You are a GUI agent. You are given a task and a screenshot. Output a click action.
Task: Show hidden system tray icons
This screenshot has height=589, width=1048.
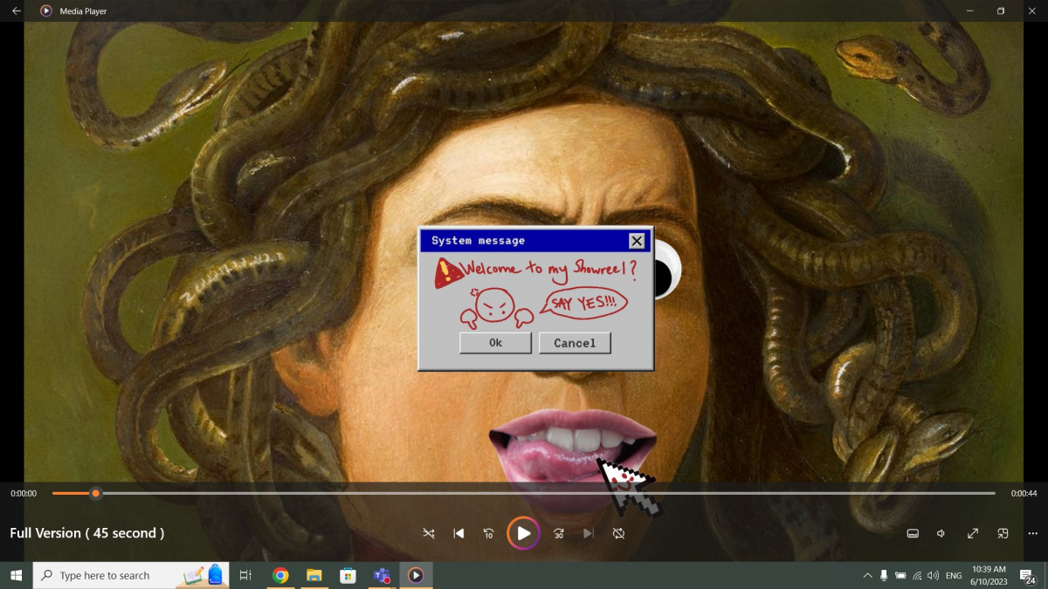pyautogui.click(x=867, y=575)
